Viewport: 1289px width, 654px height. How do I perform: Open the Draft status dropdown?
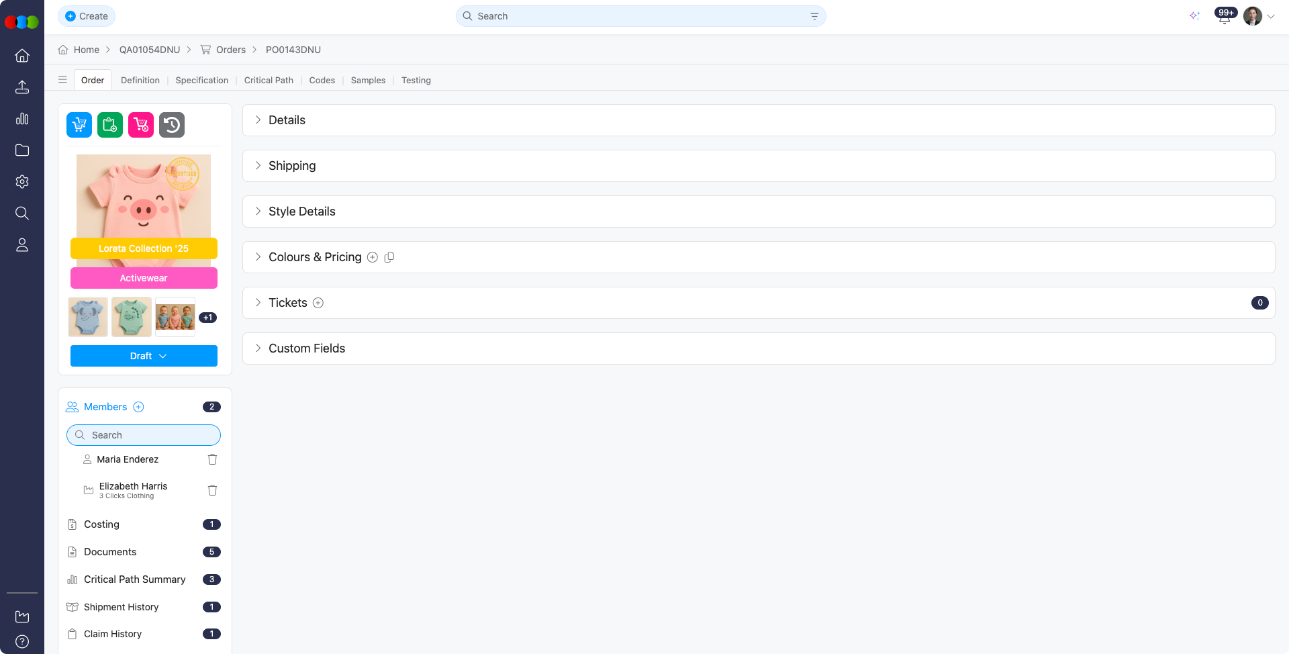click(x=144, y=356)
